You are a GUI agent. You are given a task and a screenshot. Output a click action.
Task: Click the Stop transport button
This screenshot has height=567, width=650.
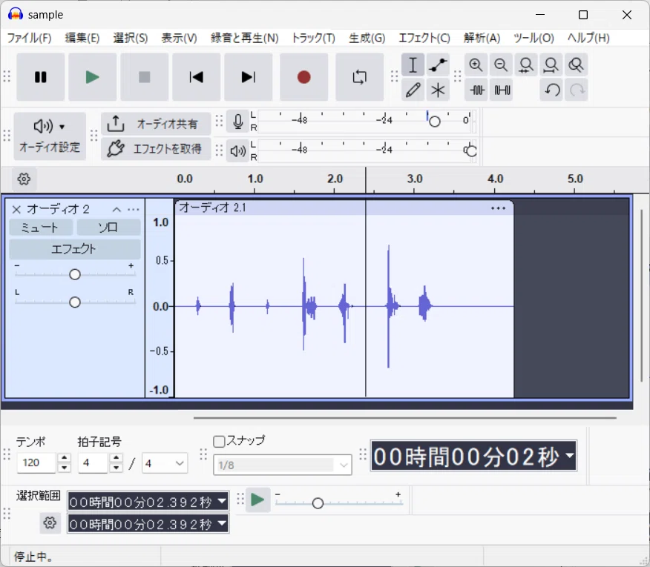(144, 77)
